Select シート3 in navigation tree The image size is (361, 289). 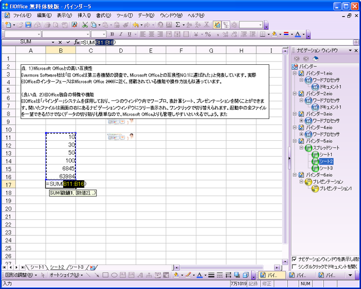point(326,168)
